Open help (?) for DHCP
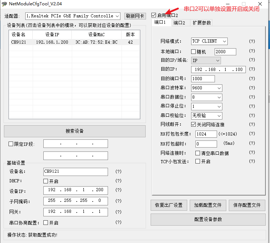The width and height of the screenshot is (270, 243). tap(118, 181)
